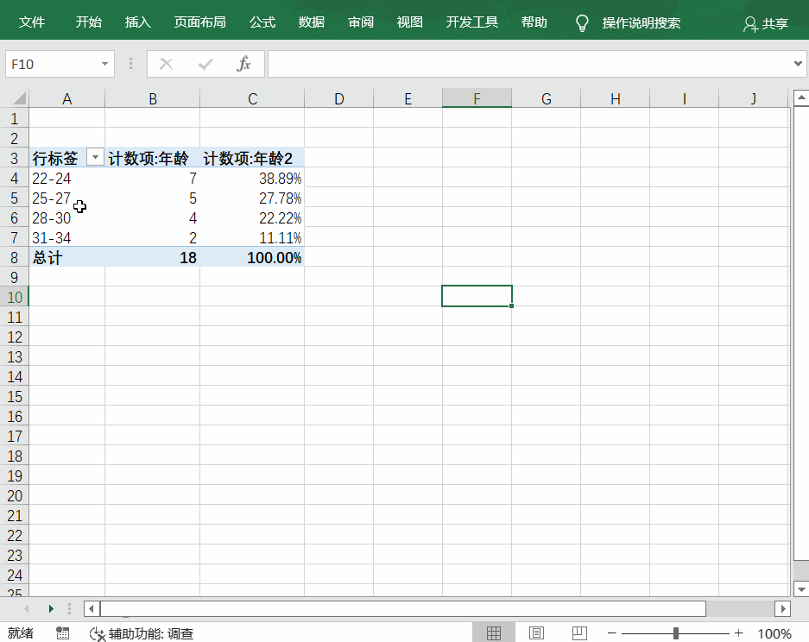Open the 插入 ribbon tab
This screenshot has width=809, height=642.
click(138, 22)
